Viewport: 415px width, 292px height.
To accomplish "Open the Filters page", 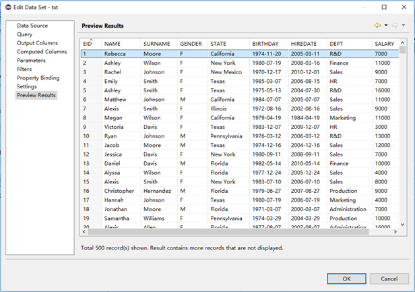I will click(26, 69).
